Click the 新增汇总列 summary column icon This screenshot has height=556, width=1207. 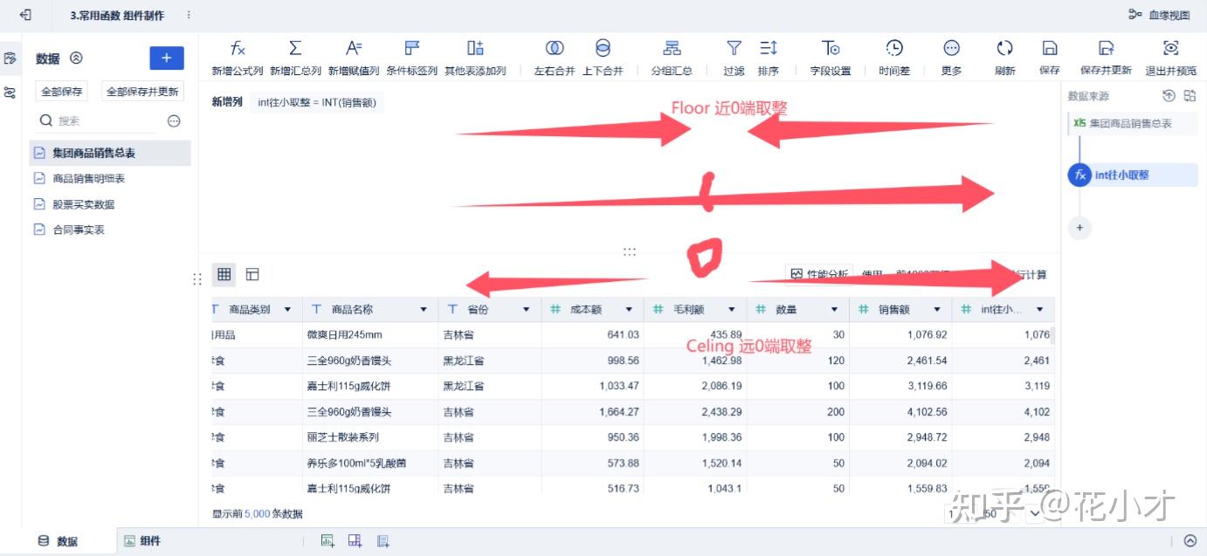tap(296, 55)
